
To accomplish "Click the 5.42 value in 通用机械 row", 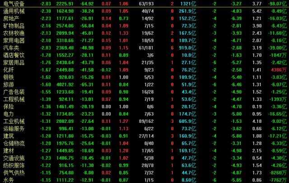I will pos(257,11).
